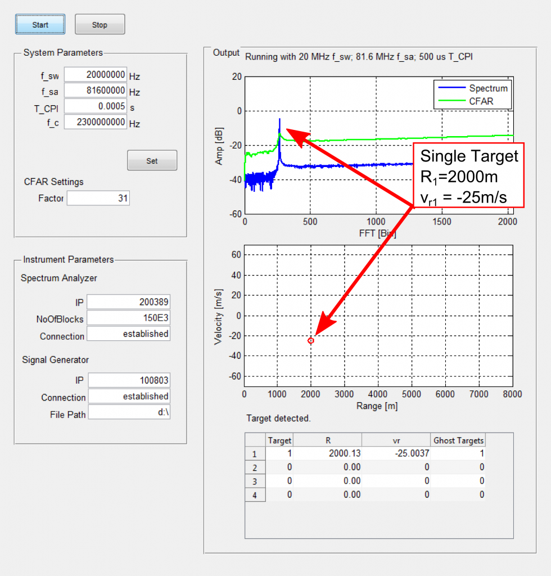Click the NoOfBlocks input box

point(128,318)
